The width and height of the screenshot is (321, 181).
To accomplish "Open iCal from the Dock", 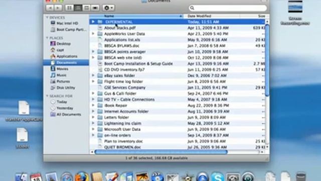I will click(36, 177).
